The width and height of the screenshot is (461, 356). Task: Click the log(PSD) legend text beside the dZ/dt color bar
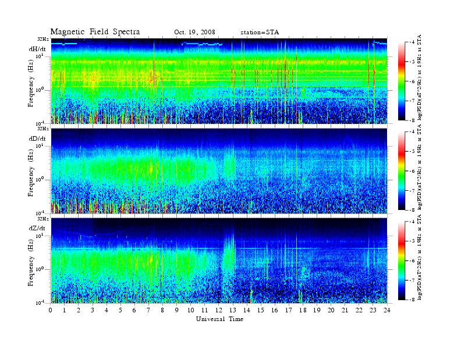point(420,257)
